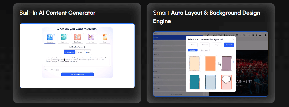Switch to the Template background tab
Image resolution: width=289 pixels, height=107 pixels.
(229, 45)
